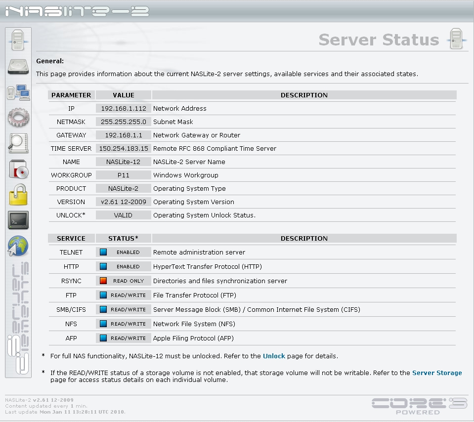Click the blue status indicator for HTTP
The width and height of the screenshot is (474, 422).
[103, 266]
